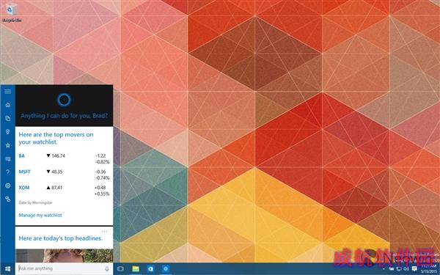Click 'Anything I can do for you, Brad?' greeting
Screen dimensions: 440x275
(x=64, y=116)
